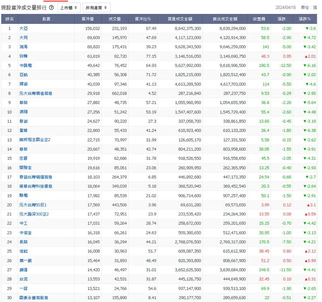Select 大同's 賣出成交金額 4,120,914,300
The width and height of the screenshot is (322, 302).
(232, 37)
